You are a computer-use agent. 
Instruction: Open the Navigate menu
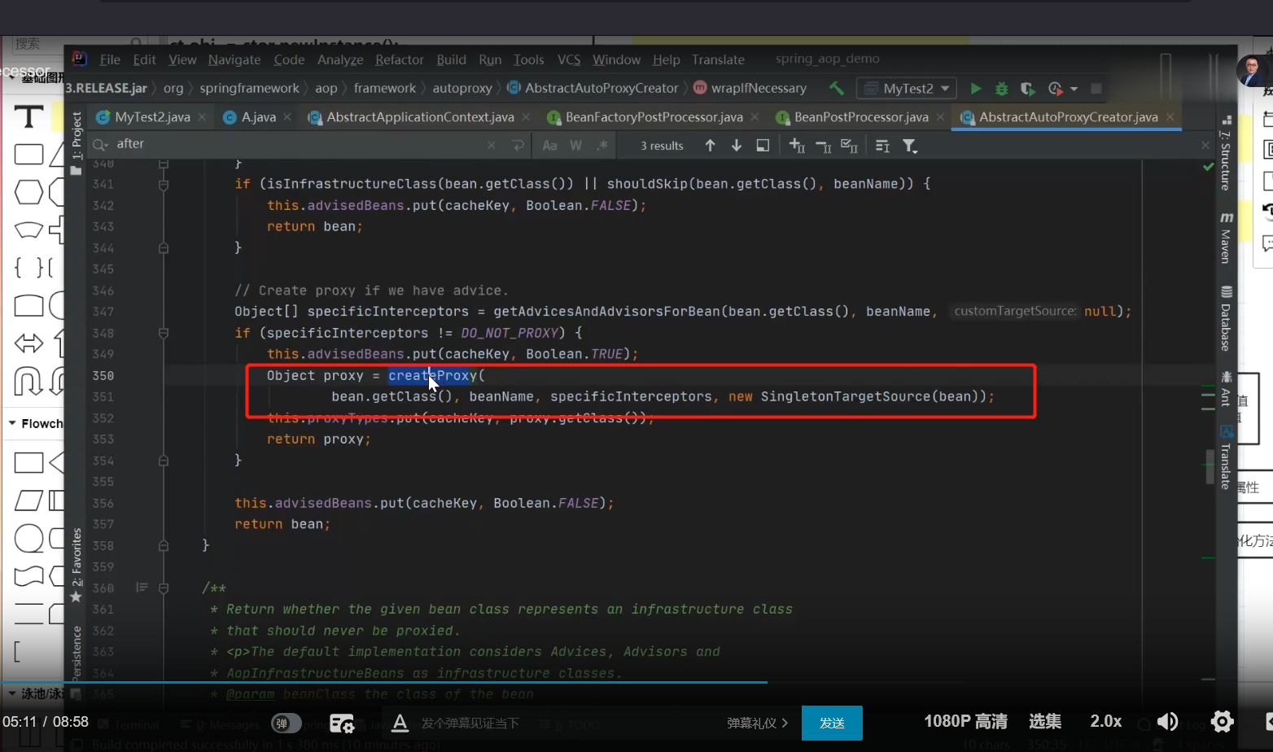point(234,59)
